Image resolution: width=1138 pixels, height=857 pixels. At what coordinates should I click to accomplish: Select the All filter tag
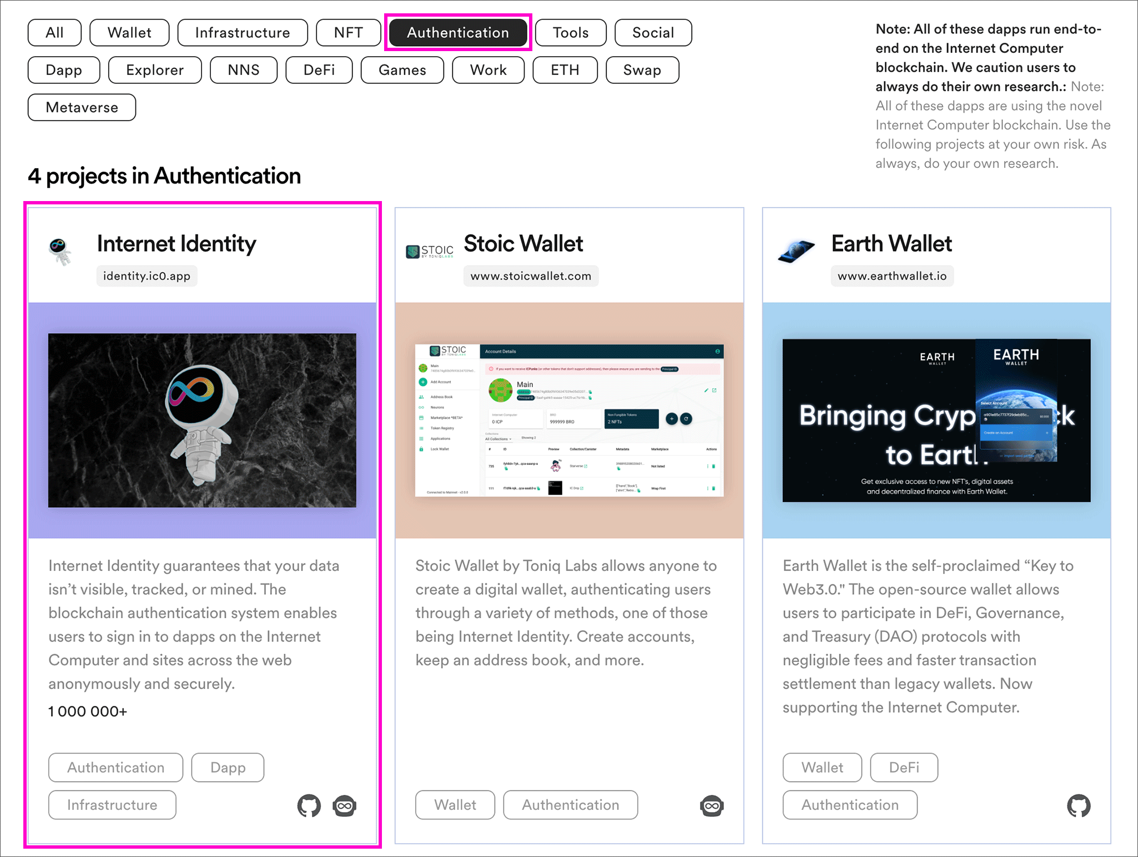coord(54,33)
